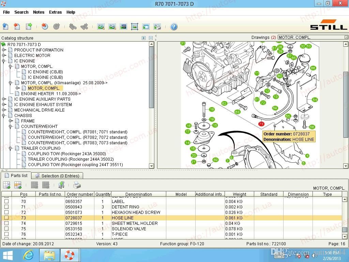This screenshot has width=349, height=262.
Task: Check the box for HOSE LINE row
Action: (6, 218)
